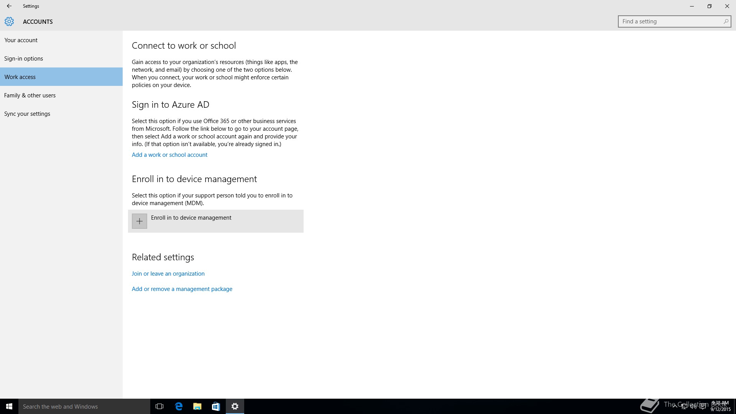Open File Explorer from the taskbar

(197, 406)
